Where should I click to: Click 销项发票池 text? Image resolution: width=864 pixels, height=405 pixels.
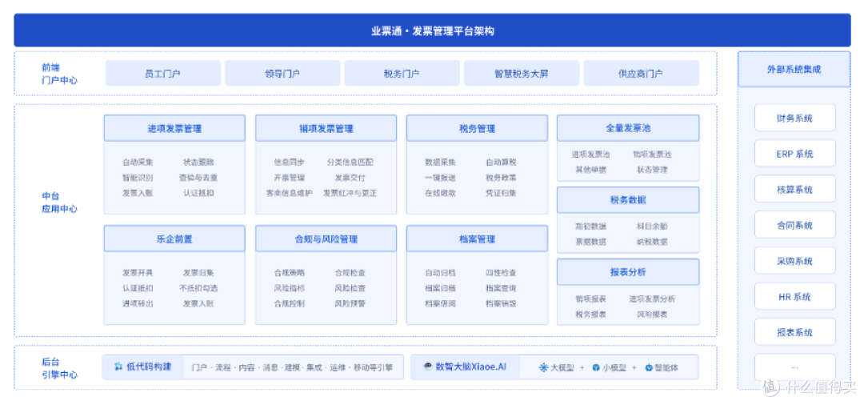click(652, 154)
